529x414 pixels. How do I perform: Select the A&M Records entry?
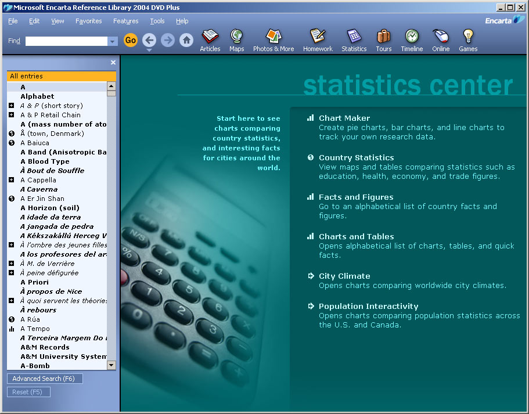tap(45, 347)
